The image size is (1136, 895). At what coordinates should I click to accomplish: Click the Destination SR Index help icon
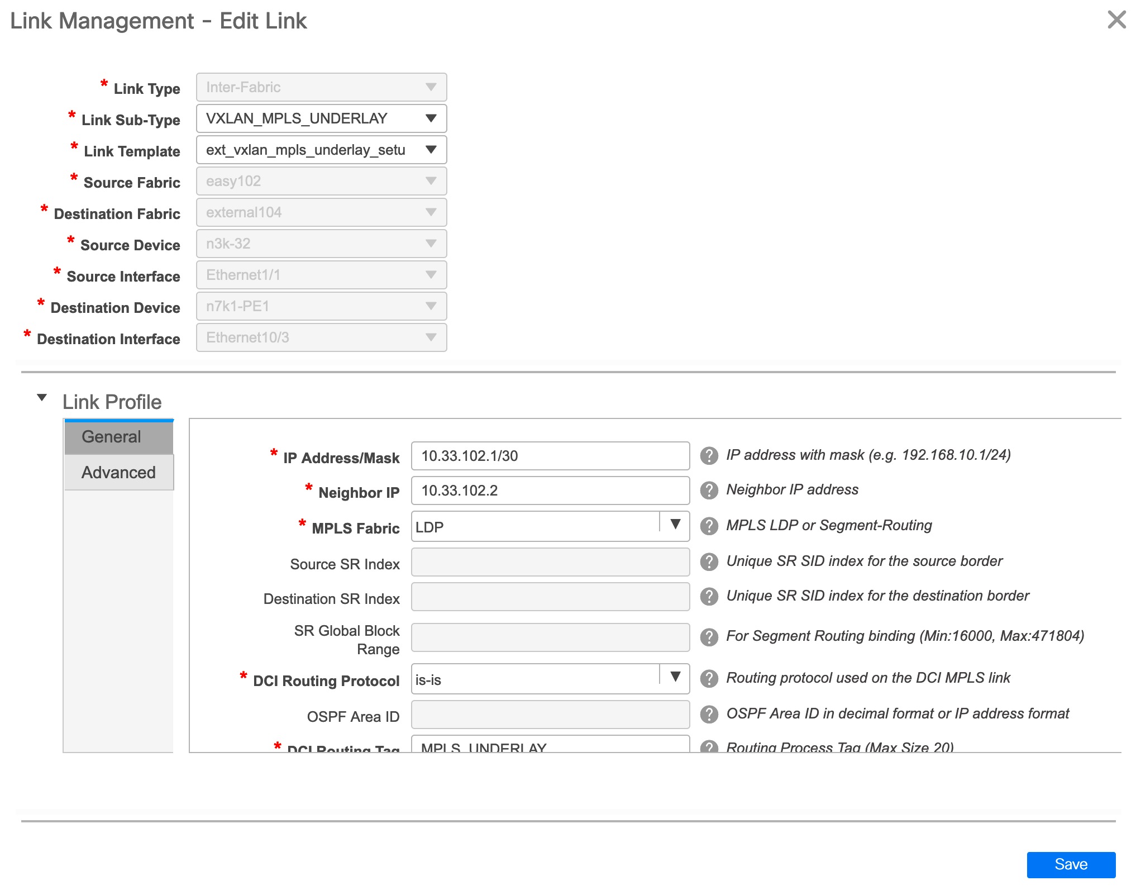coord(709,596)
